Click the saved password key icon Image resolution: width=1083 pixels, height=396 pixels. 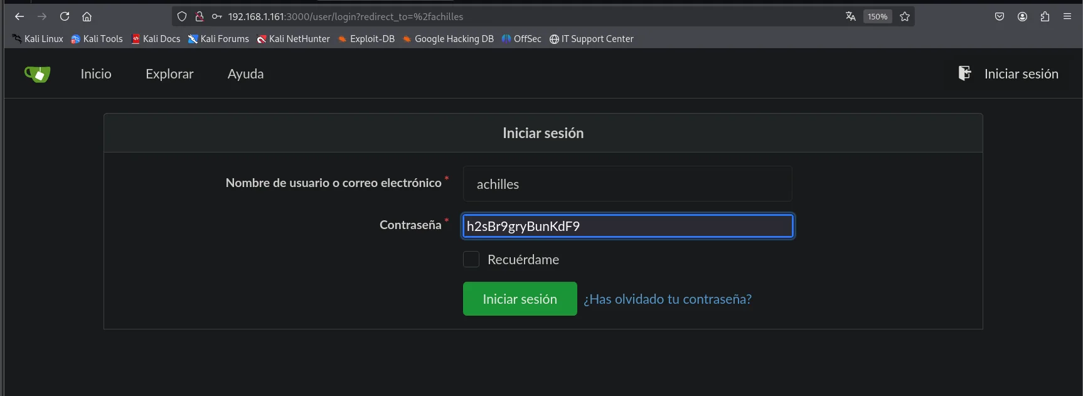click(217, 17)
